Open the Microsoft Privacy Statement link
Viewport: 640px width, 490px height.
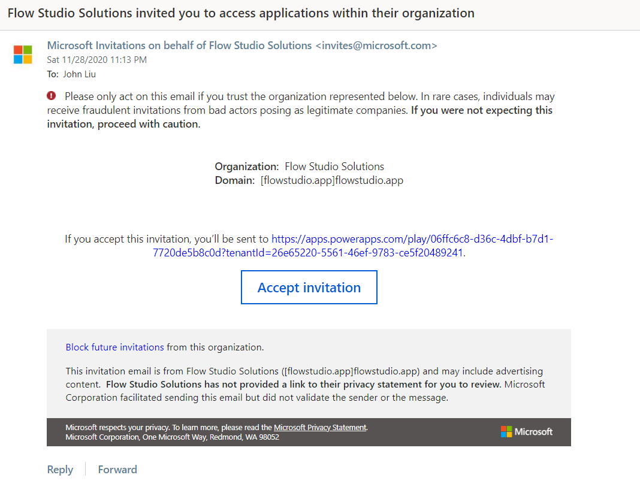[320, 428]
